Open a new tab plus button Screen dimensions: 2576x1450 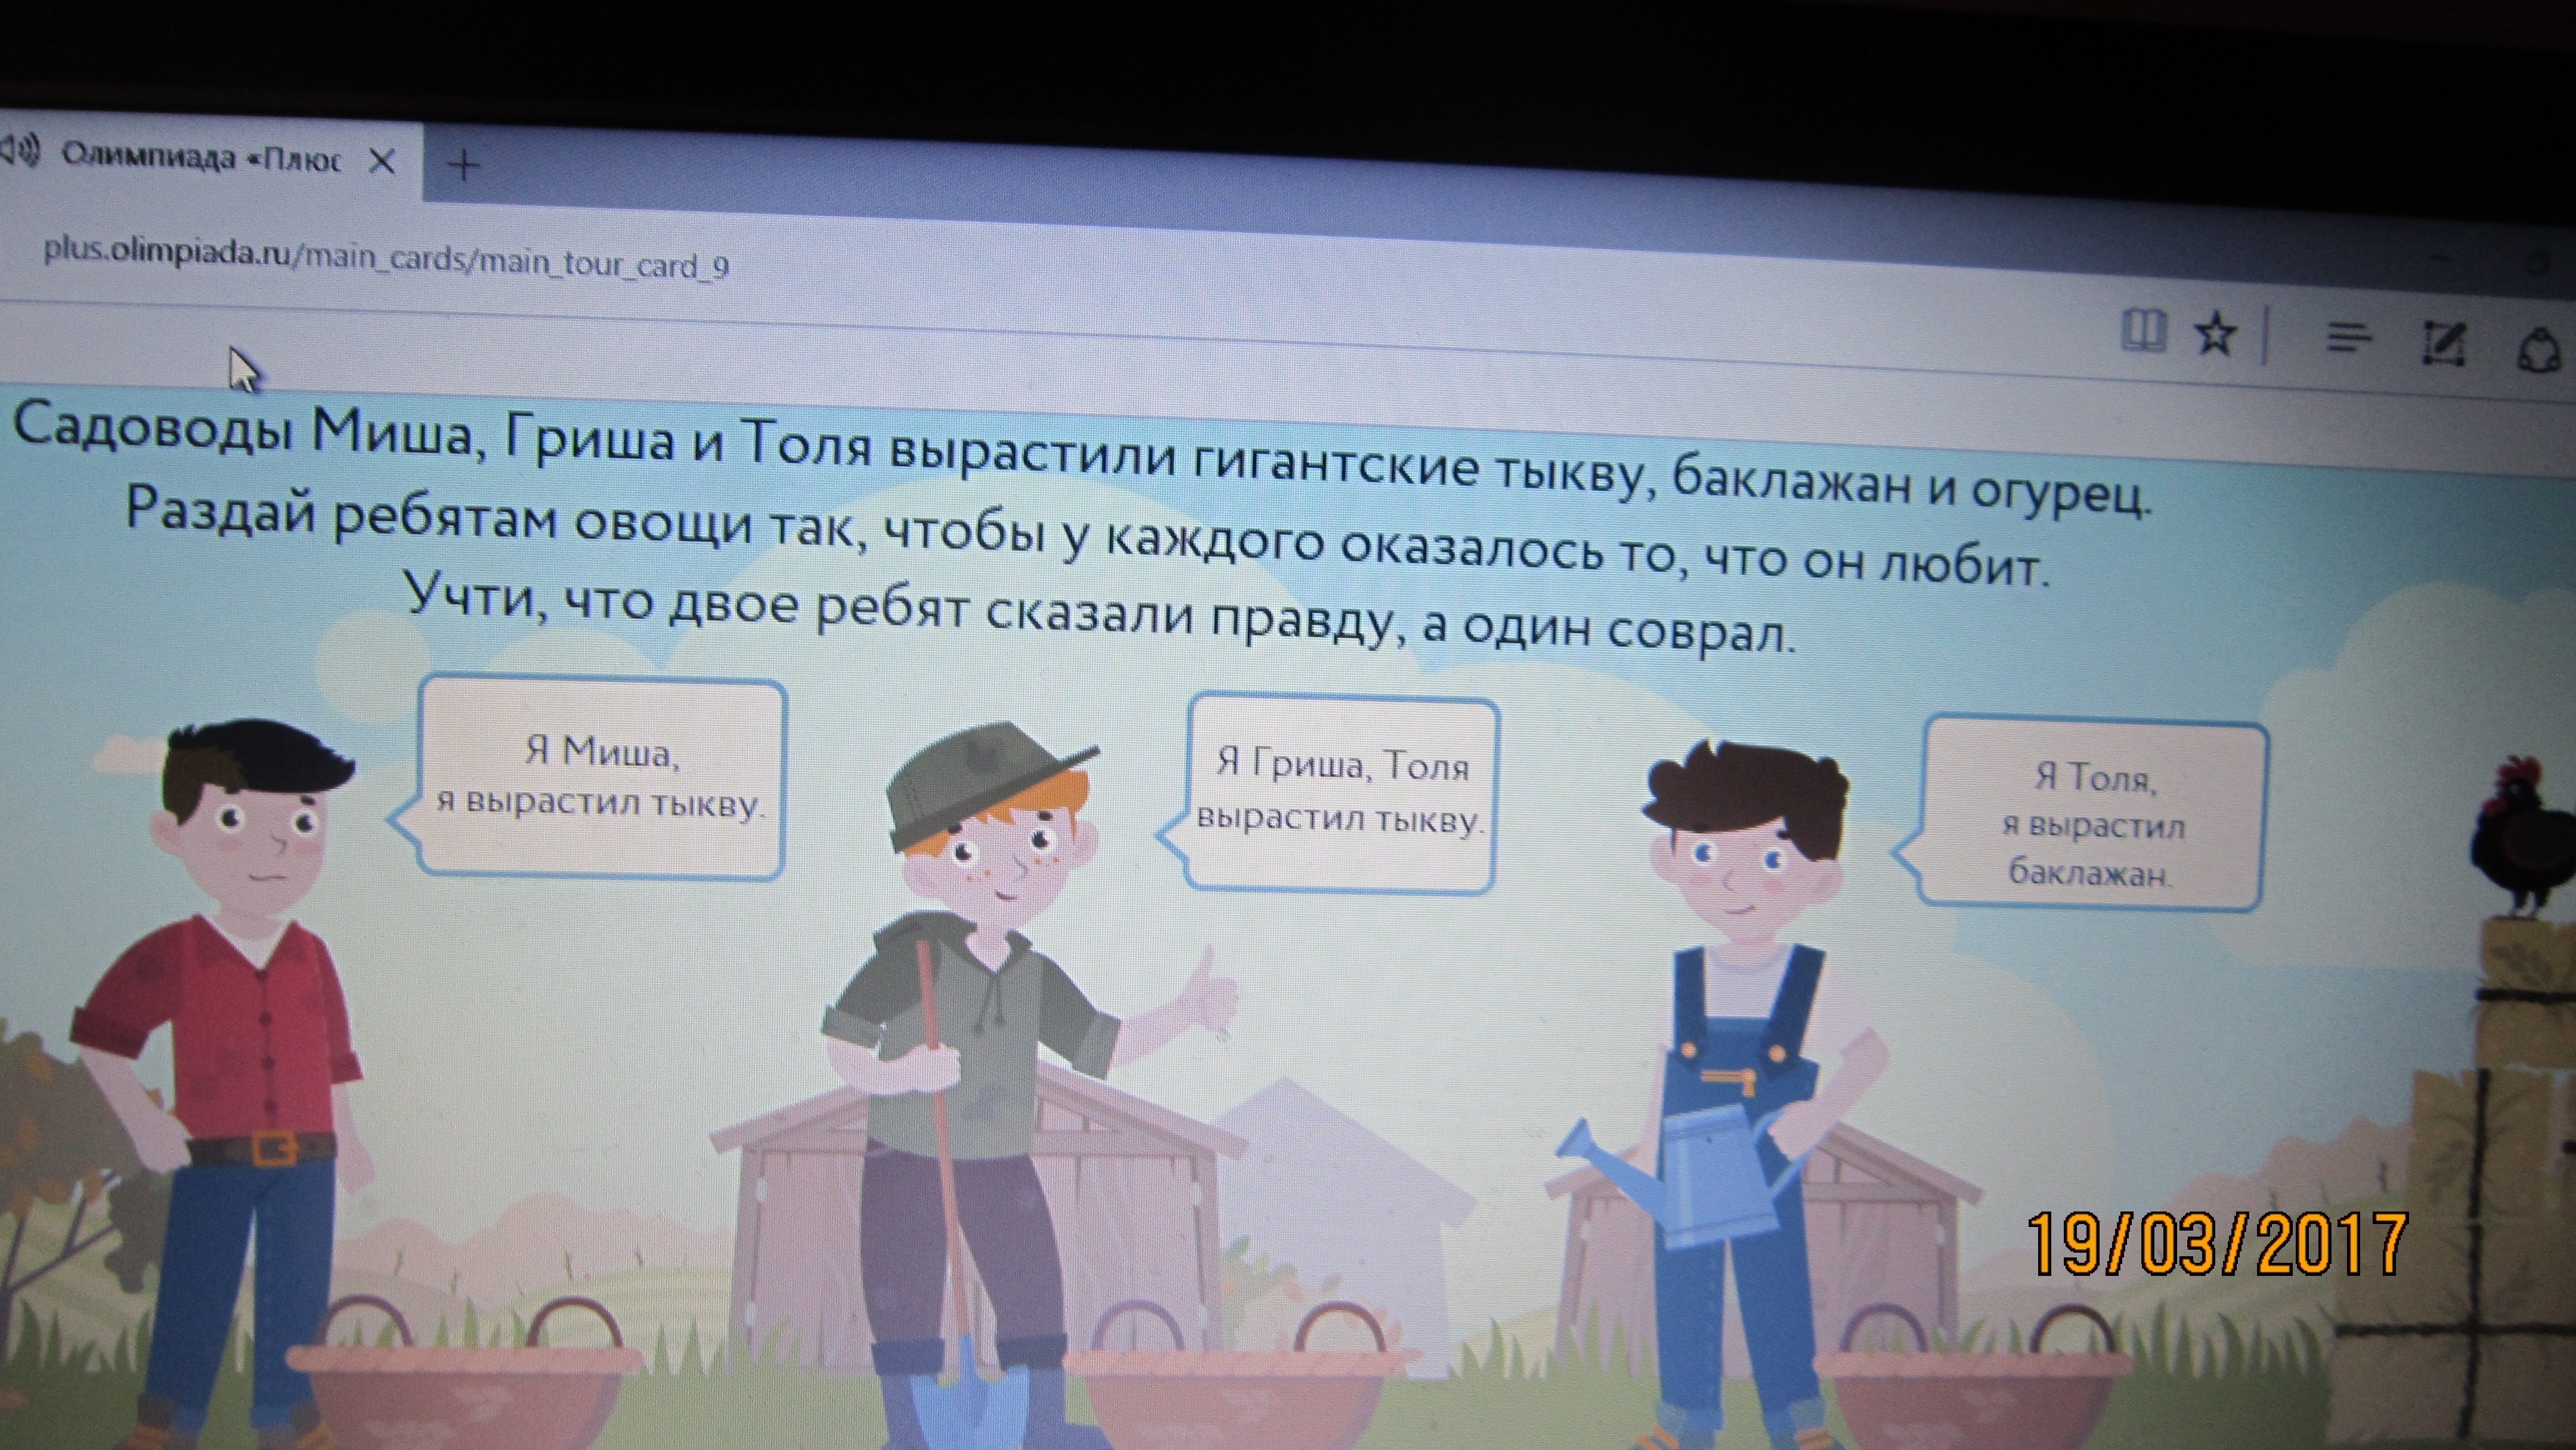coord(463,164)
